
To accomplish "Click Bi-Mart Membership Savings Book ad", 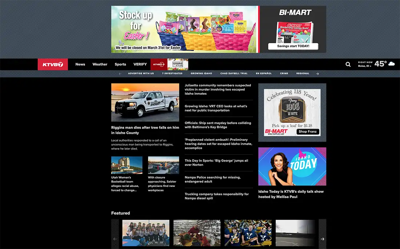I will 295,32.
